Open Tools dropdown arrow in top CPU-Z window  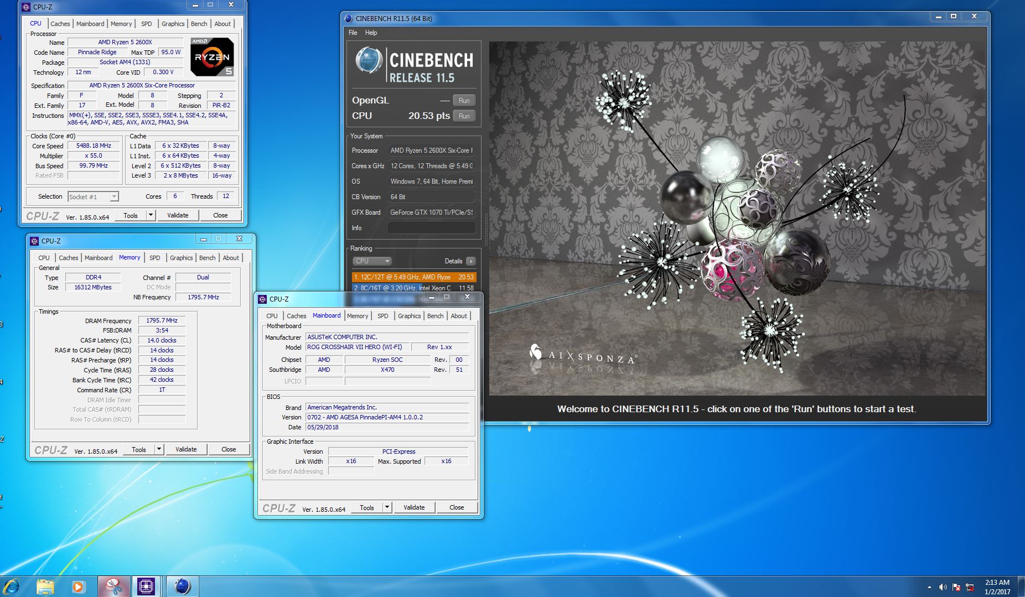[x=151, y=216]
